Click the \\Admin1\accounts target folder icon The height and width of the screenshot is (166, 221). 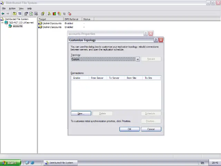click(40, 27)
